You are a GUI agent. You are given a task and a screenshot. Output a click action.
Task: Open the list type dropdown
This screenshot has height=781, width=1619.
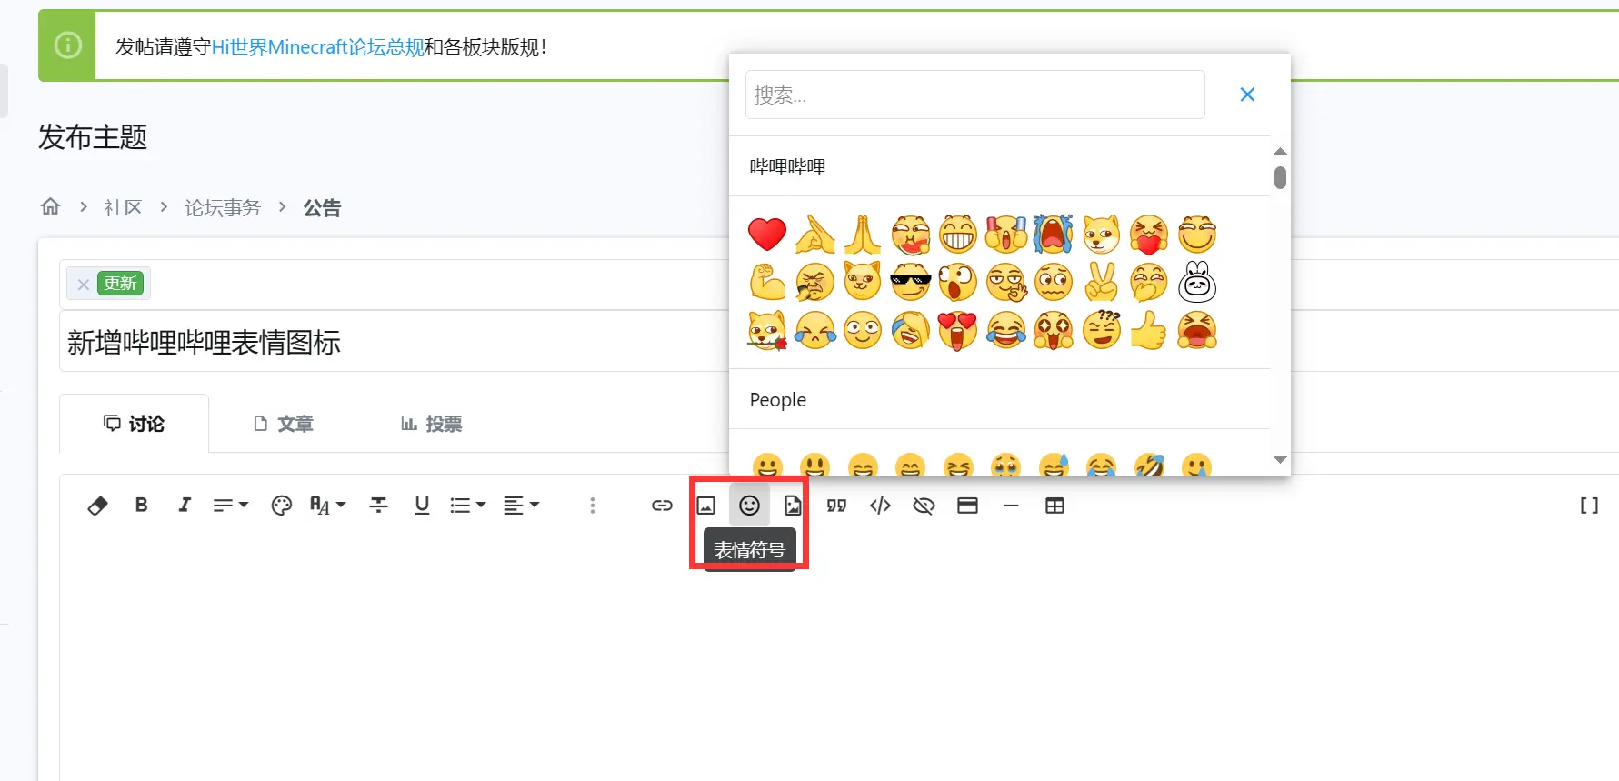[467, 506]
